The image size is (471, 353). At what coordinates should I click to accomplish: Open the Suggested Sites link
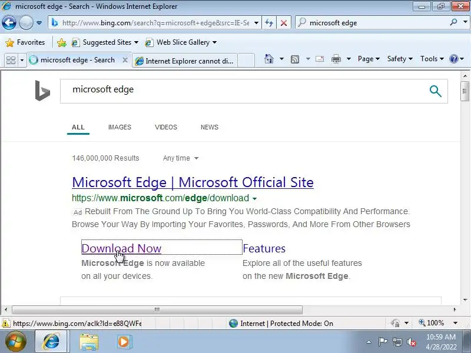coord(105,42)
